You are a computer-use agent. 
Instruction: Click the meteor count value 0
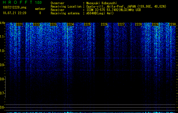[40, 13]
